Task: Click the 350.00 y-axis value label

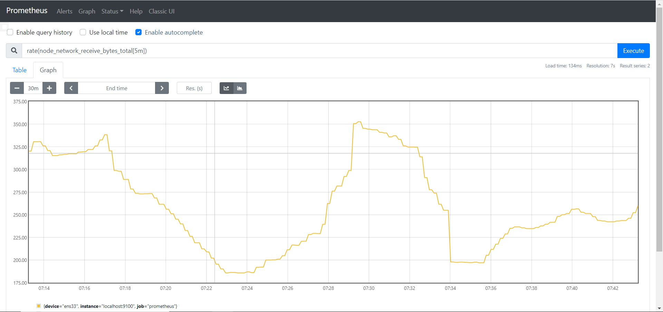Action: click(x=20, y=124)
